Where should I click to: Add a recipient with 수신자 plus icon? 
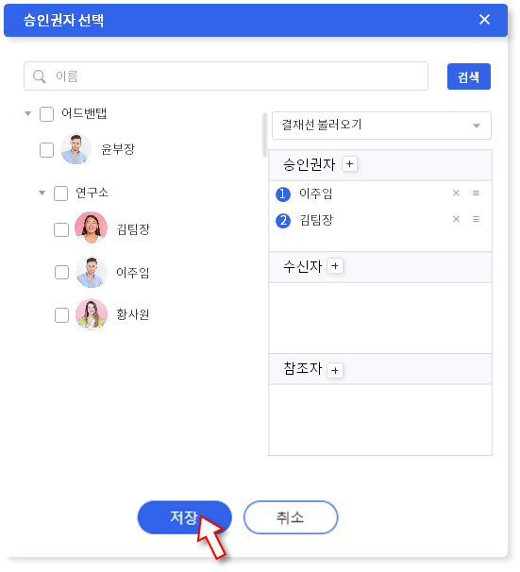tap(335, 266)
